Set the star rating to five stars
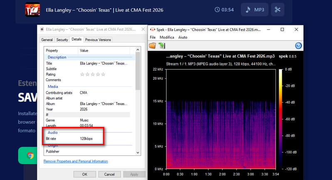 click(x=103, y=74)
